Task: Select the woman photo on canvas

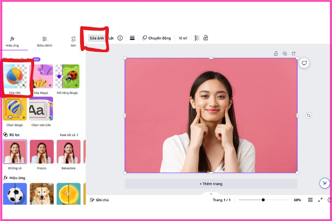Action: 211,115
